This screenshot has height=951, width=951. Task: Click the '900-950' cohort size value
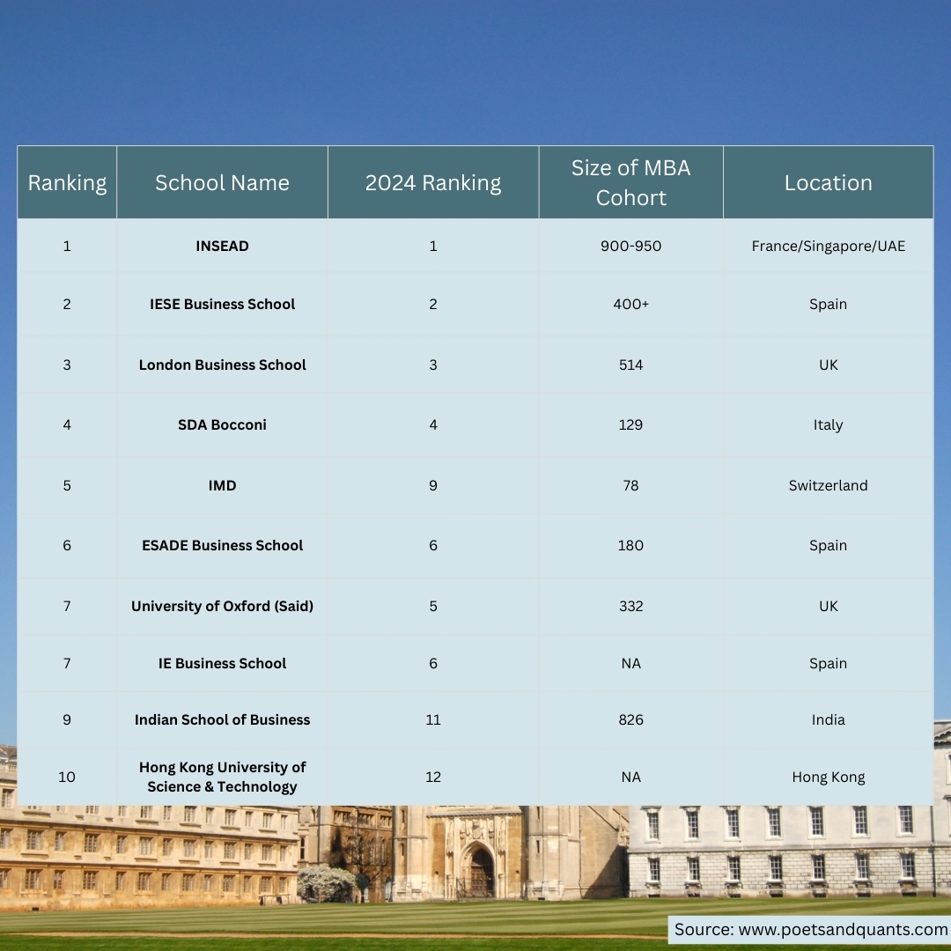click(630, 247)
